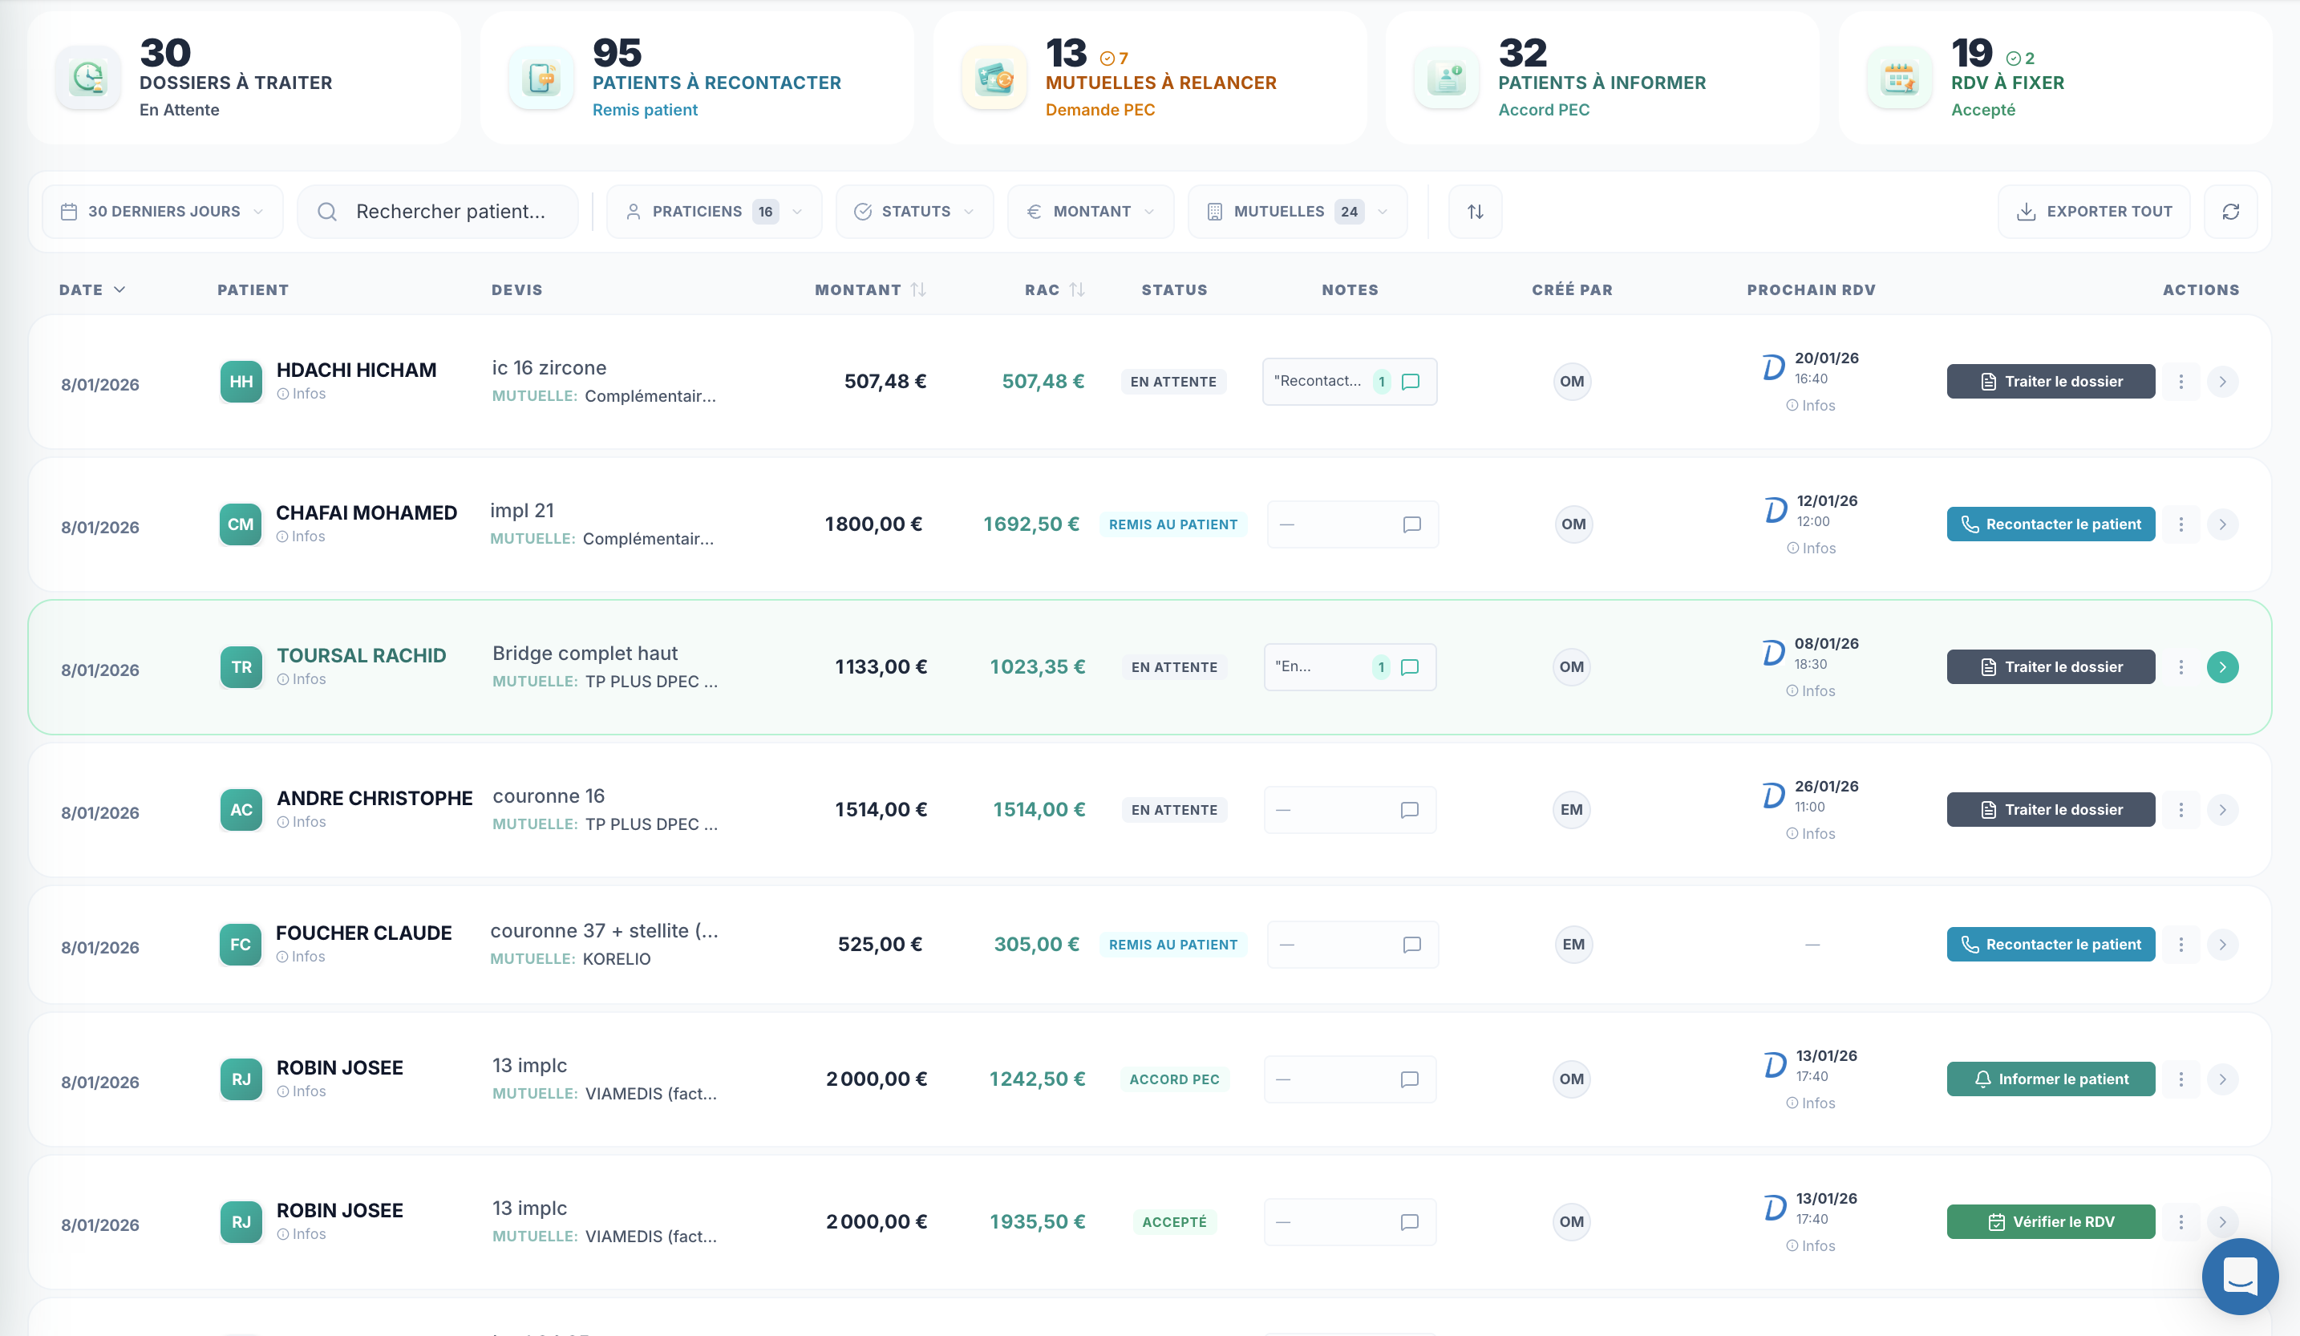Image resolution: width=2300 pixels, height=1336 pixels.
Task: Click the HH avatar of HDACHI HICHAM
Action: (241, 382)
